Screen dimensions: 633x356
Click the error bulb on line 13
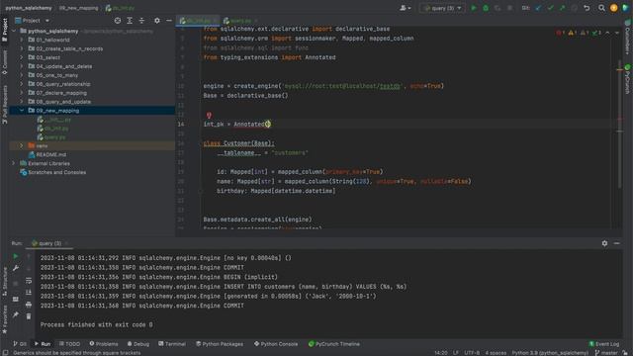(209, 116)
